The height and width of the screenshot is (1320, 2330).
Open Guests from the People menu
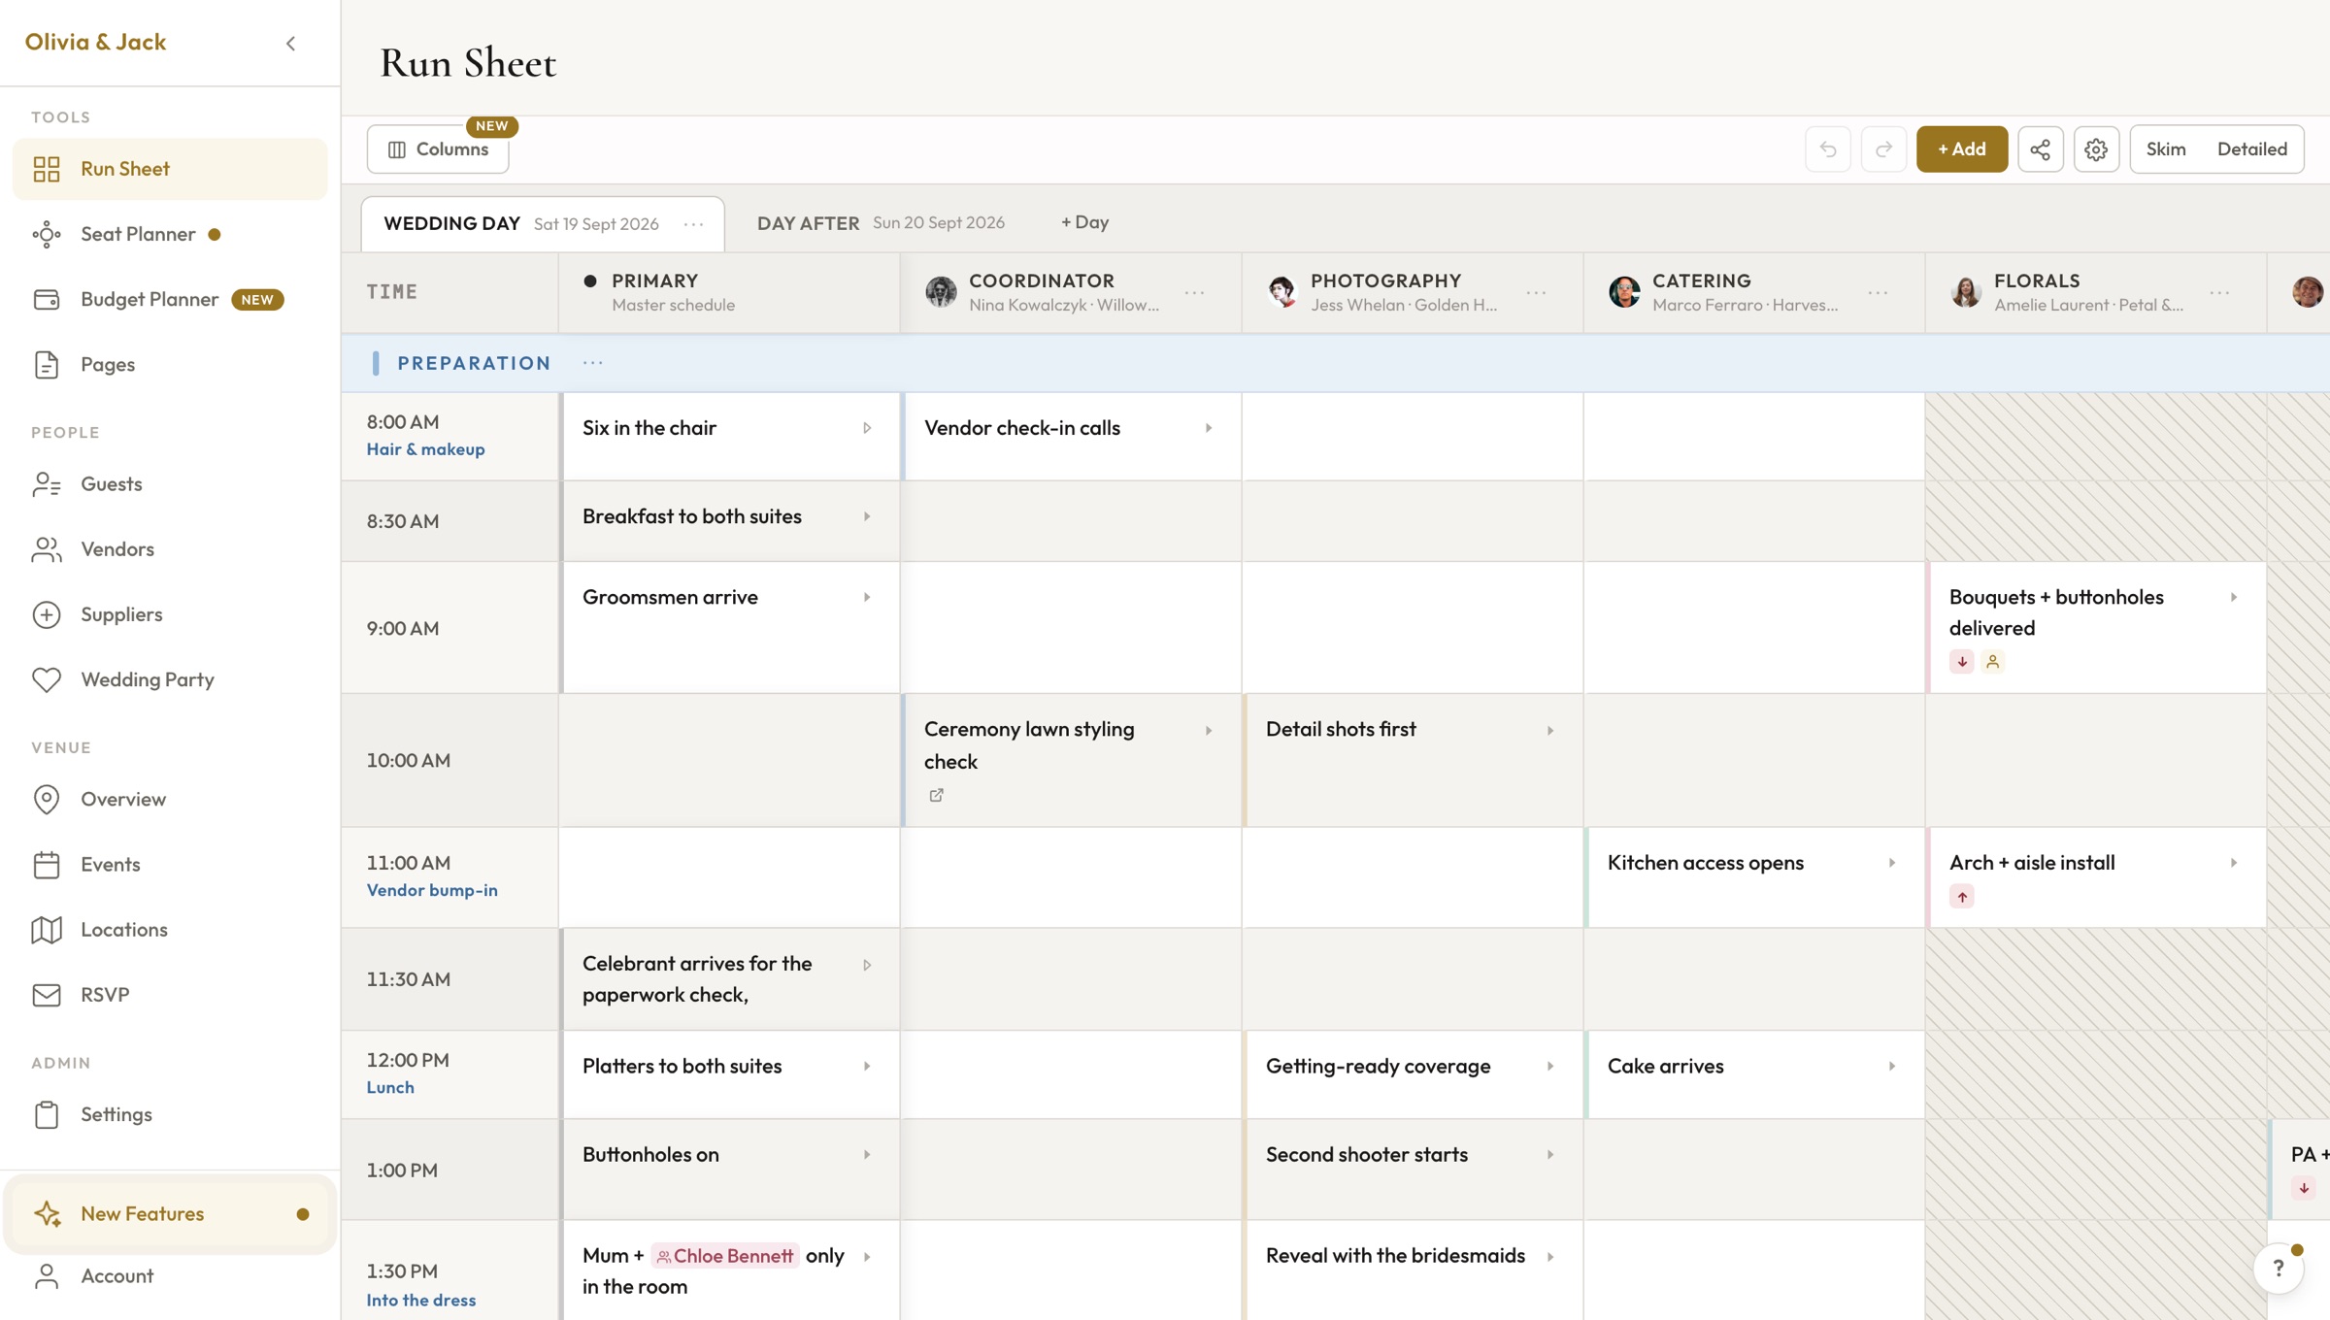(x=170, y=483)
